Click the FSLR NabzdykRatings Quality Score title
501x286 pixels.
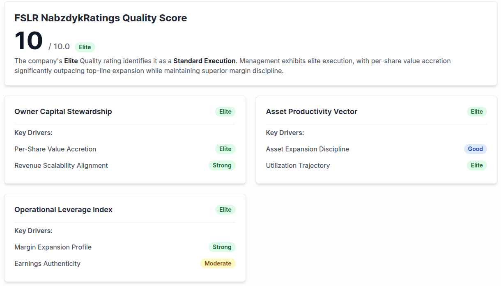coord(101,18)
